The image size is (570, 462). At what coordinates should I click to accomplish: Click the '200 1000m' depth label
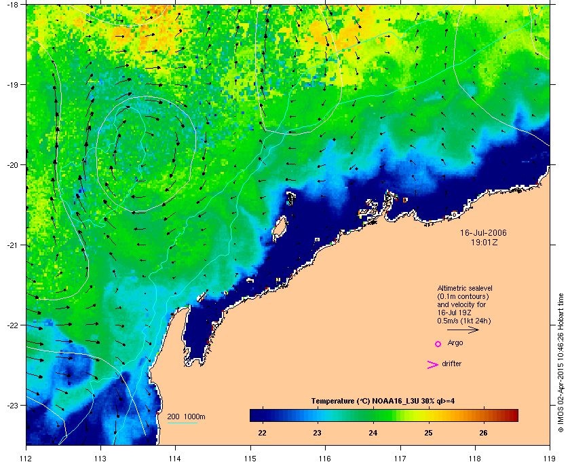[186, 417]
